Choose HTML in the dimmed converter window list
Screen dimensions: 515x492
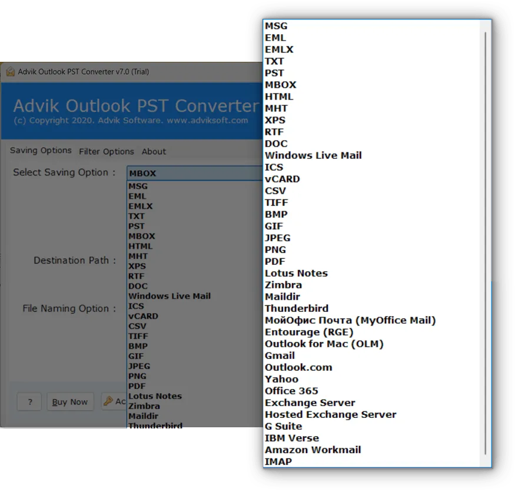click(140, 247)
